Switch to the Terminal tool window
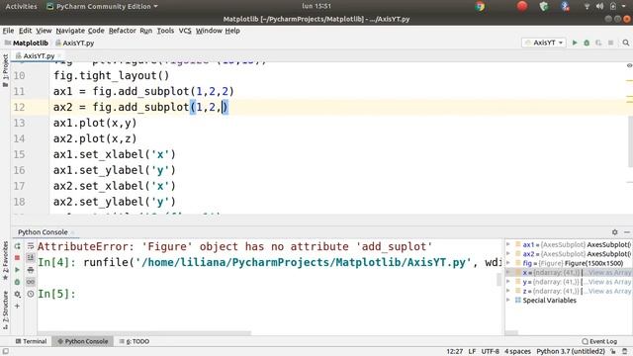Screen dimensions: 633x356 pos(31,341)
